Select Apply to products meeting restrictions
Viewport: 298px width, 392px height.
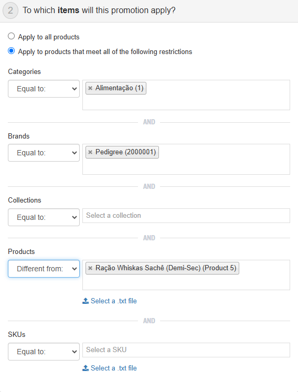pyautogui.click(x=11, y=51)
